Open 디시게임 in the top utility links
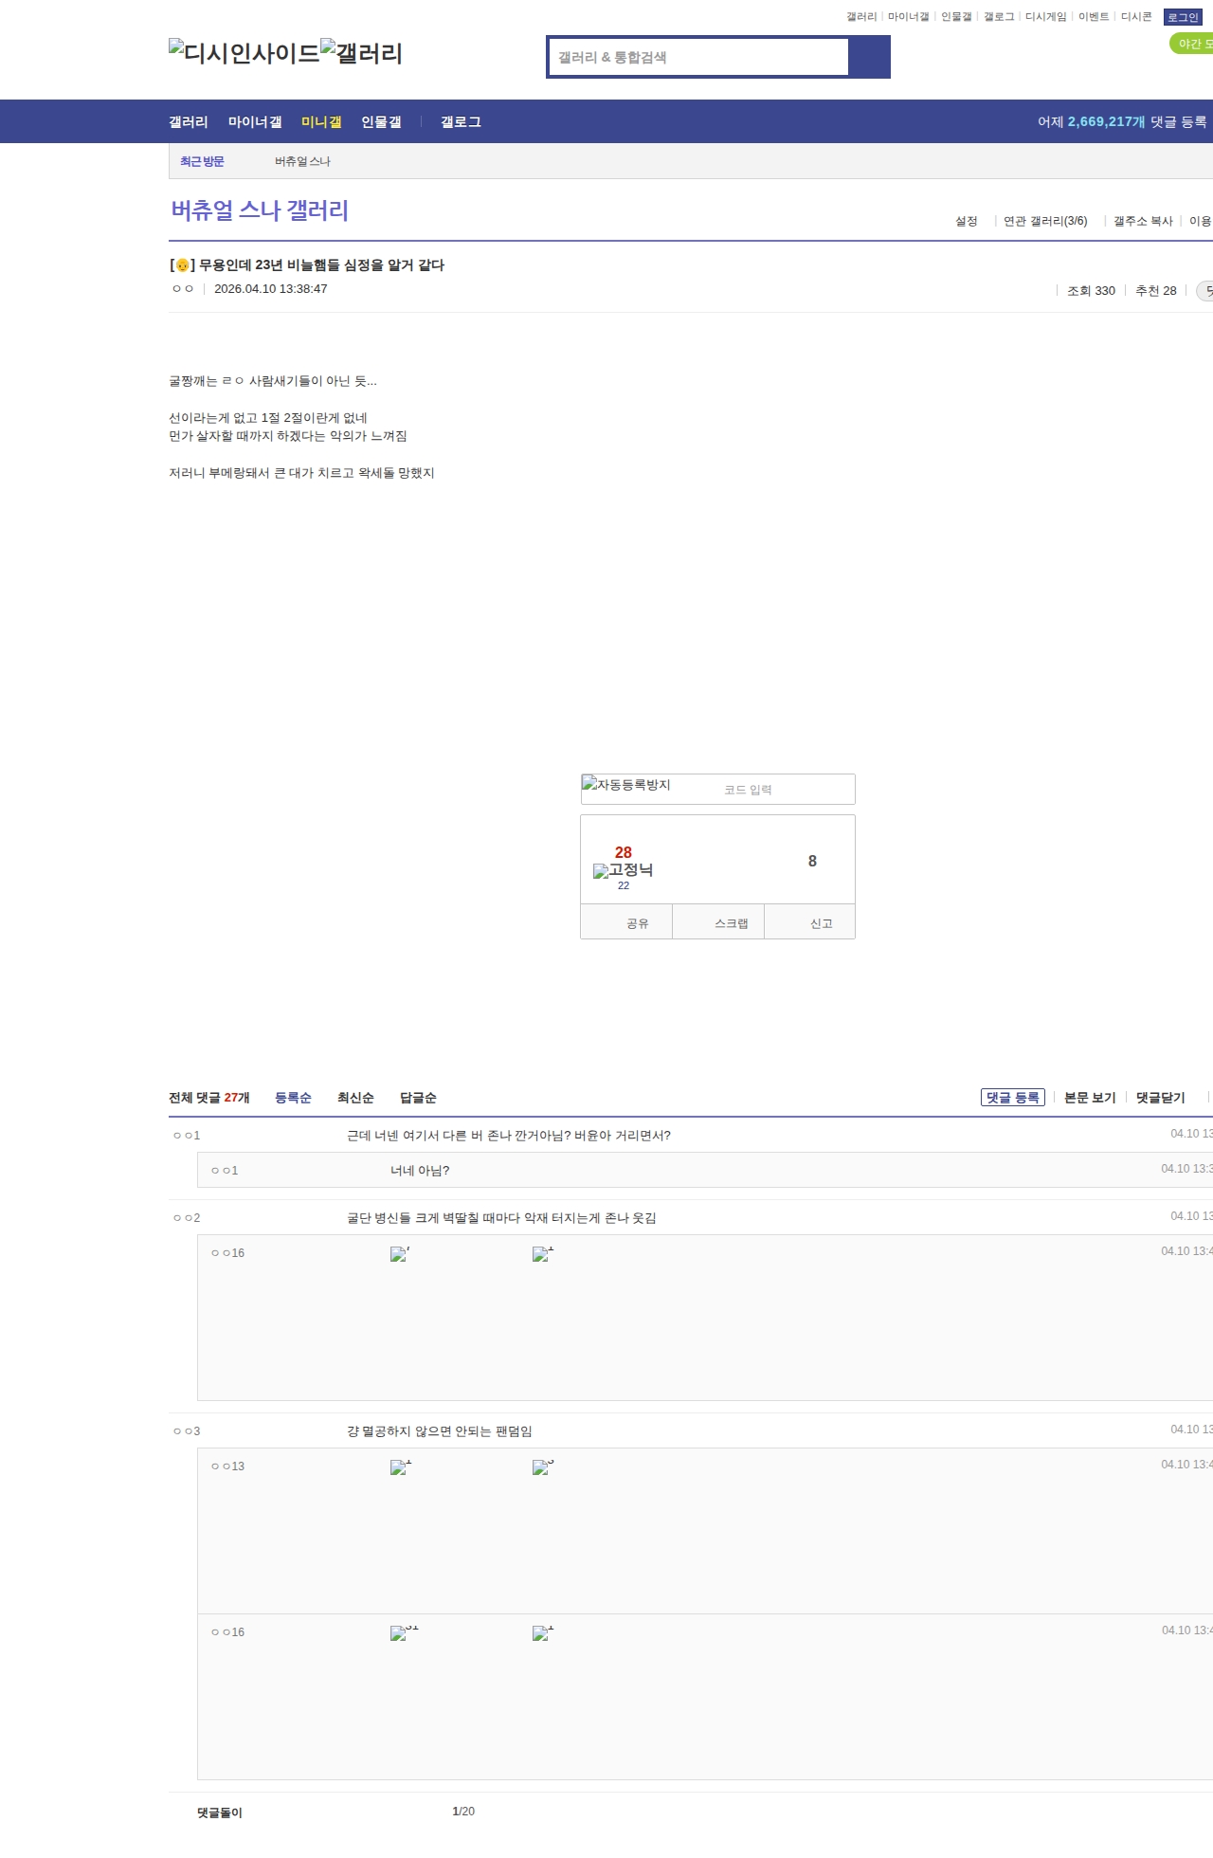Image resolution: width=1213 pixels, height=1858 pixels. pyautogui.click(x=1046, y=17)
